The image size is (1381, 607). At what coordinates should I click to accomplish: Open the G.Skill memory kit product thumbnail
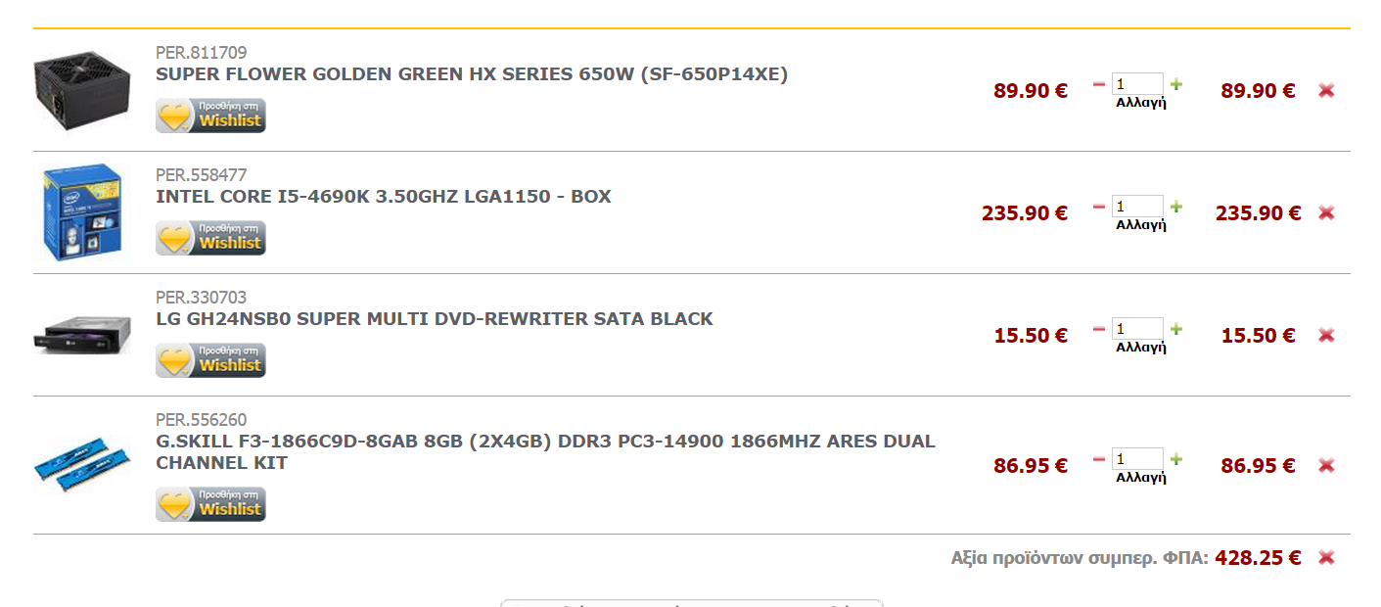pyautogui.click(x=82, y=463)
